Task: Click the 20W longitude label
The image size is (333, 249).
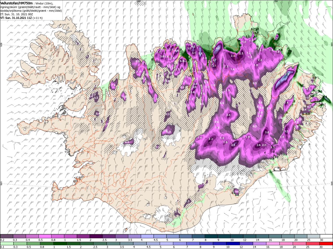Action: [x=138, y=1]
